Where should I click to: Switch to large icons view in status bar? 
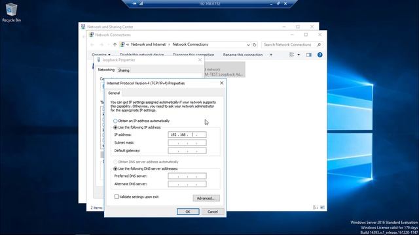point(322,208)
